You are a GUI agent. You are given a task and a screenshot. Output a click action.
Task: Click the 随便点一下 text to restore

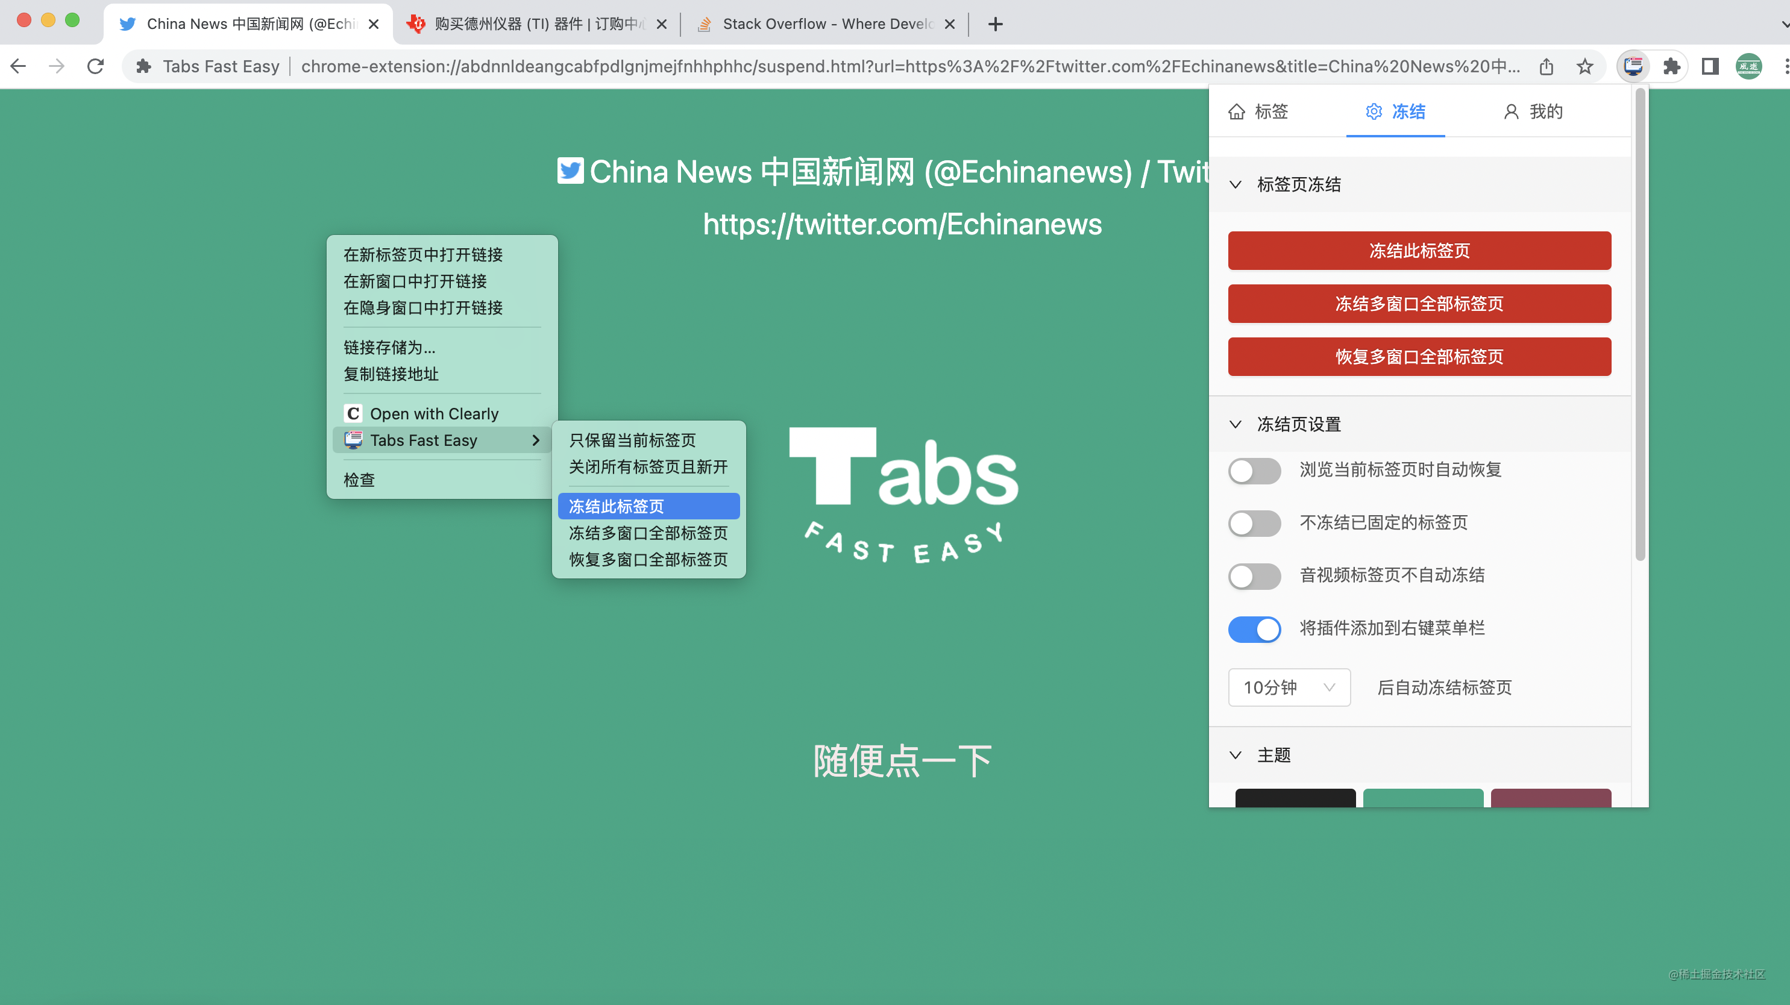(902, 760)
